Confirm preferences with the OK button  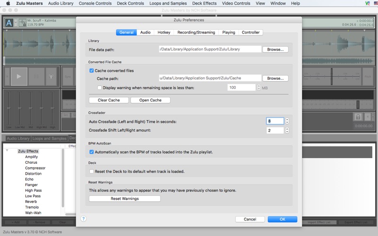click(x=282, y=219)
